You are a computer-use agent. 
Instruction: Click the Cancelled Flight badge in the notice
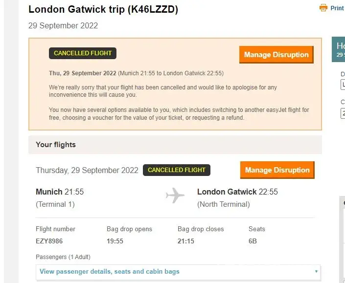coord(83,53)
